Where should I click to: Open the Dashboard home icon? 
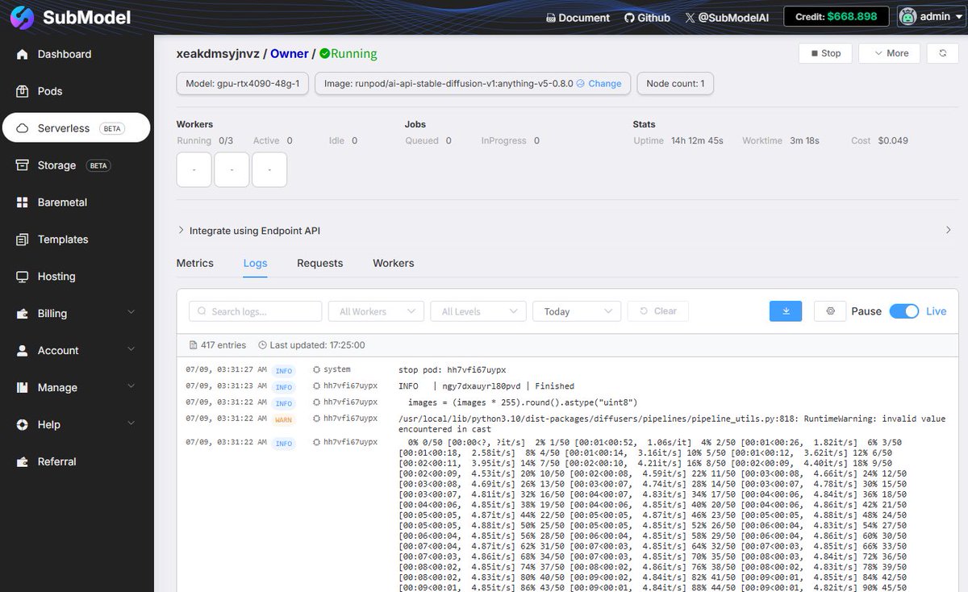(x=22, y=54)
